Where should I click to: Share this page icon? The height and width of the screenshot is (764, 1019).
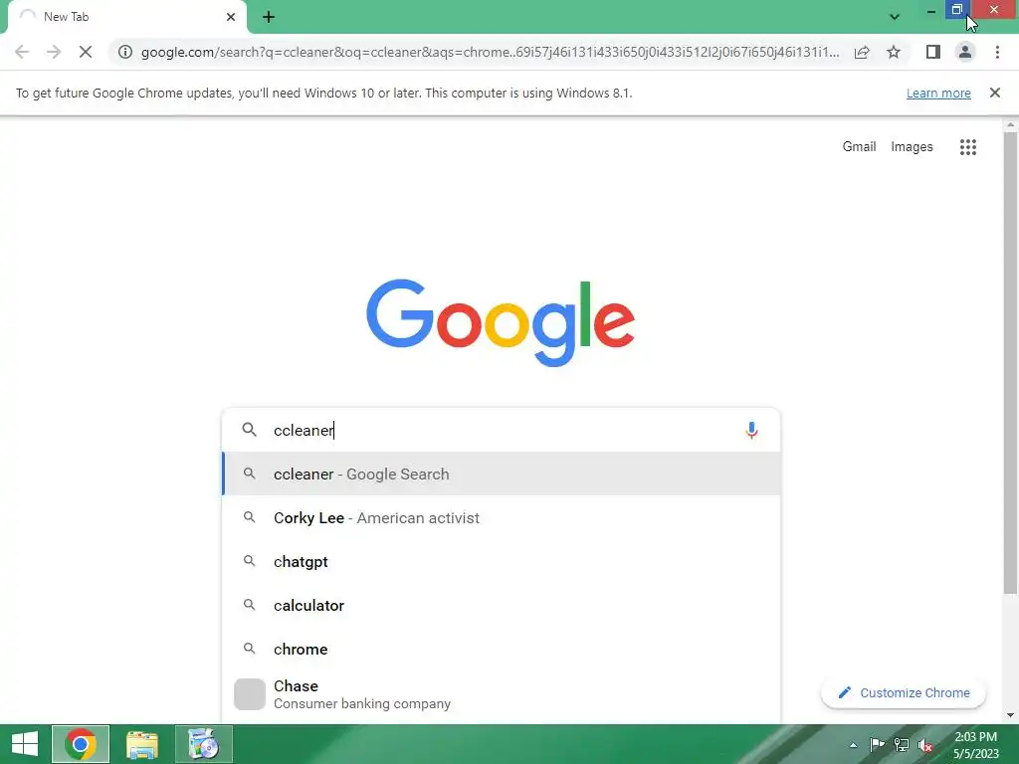coord(862,52)
